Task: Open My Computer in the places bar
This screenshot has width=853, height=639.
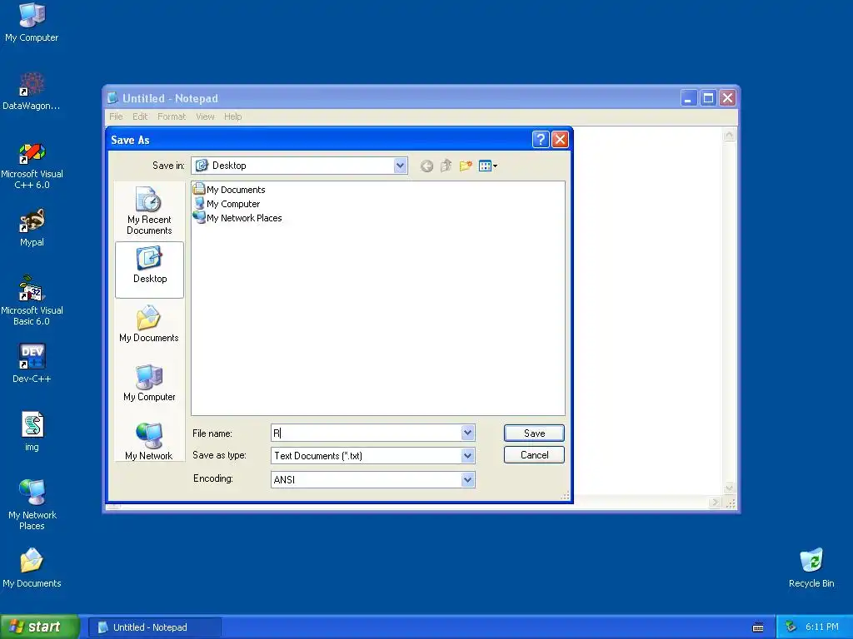Action: pos(149,383)
